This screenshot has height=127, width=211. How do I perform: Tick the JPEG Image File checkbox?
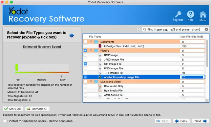pyautogui.click(x=85, y=59)
